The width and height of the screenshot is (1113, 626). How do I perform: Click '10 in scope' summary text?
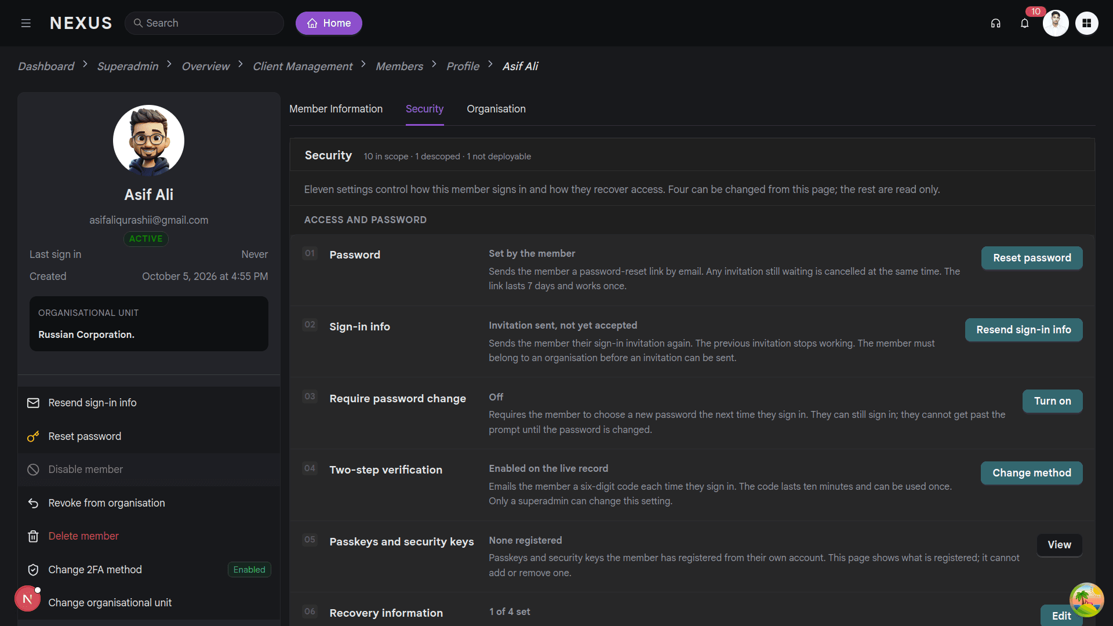coord(386,156)
